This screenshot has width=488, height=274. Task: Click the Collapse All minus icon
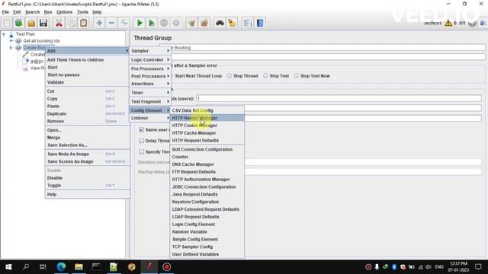click(111, 23)
